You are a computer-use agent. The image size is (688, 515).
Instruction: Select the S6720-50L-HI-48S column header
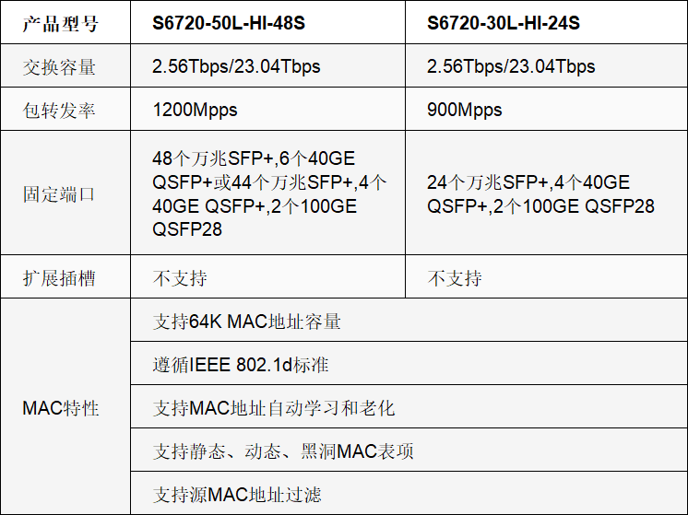point(229,23)
